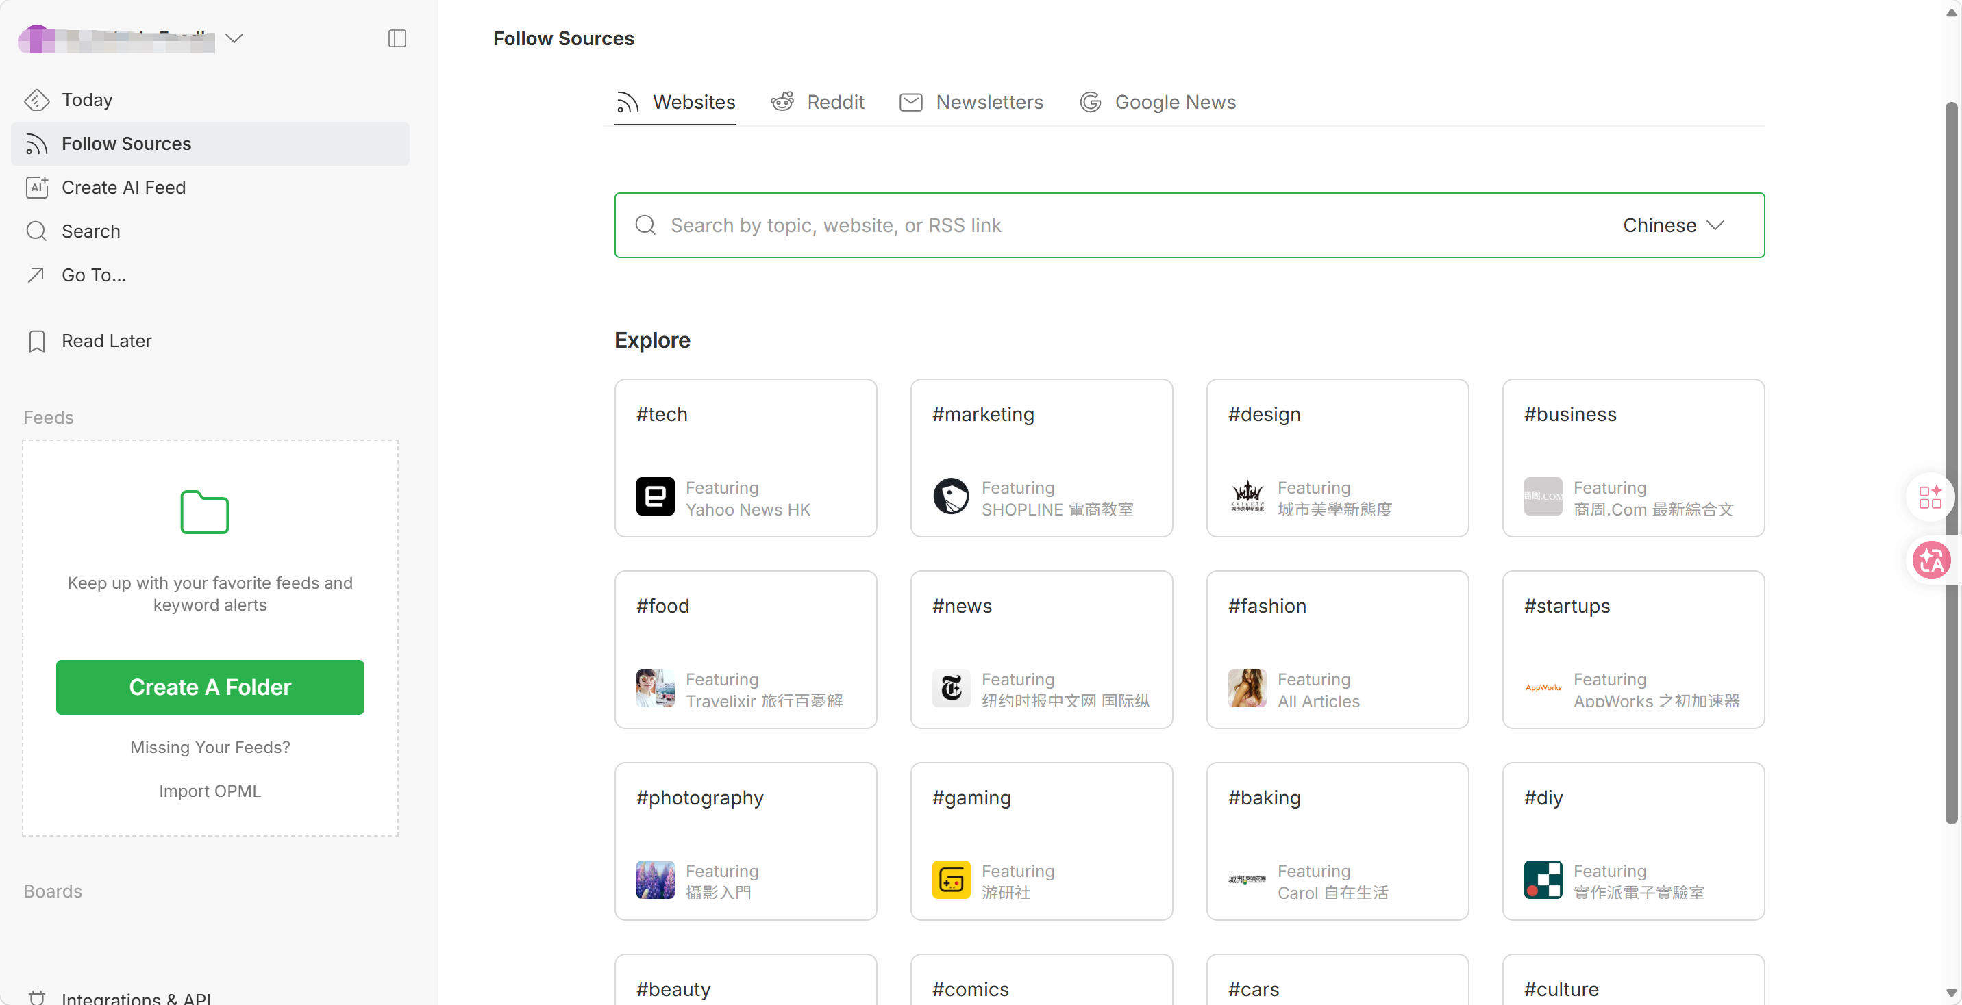
Task: Click the Reddit alien icon
Action: click(782, 101)
